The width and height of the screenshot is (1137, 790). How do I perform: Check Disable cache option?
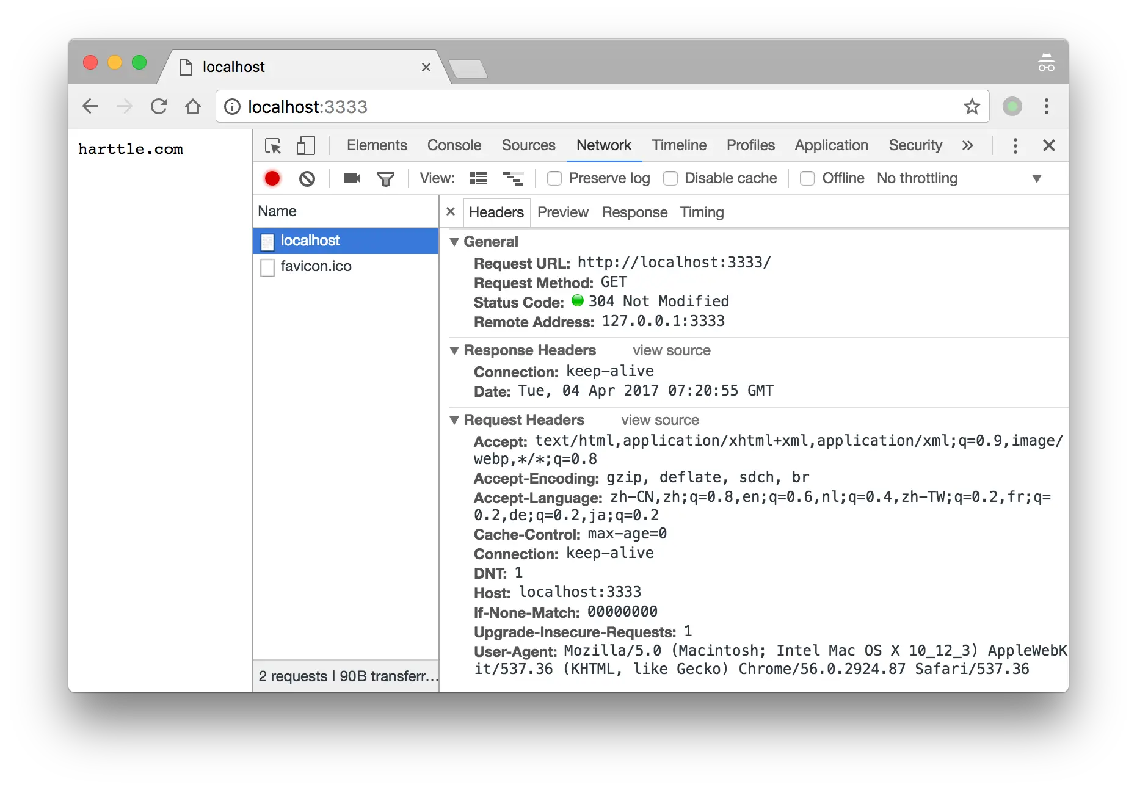670,178
